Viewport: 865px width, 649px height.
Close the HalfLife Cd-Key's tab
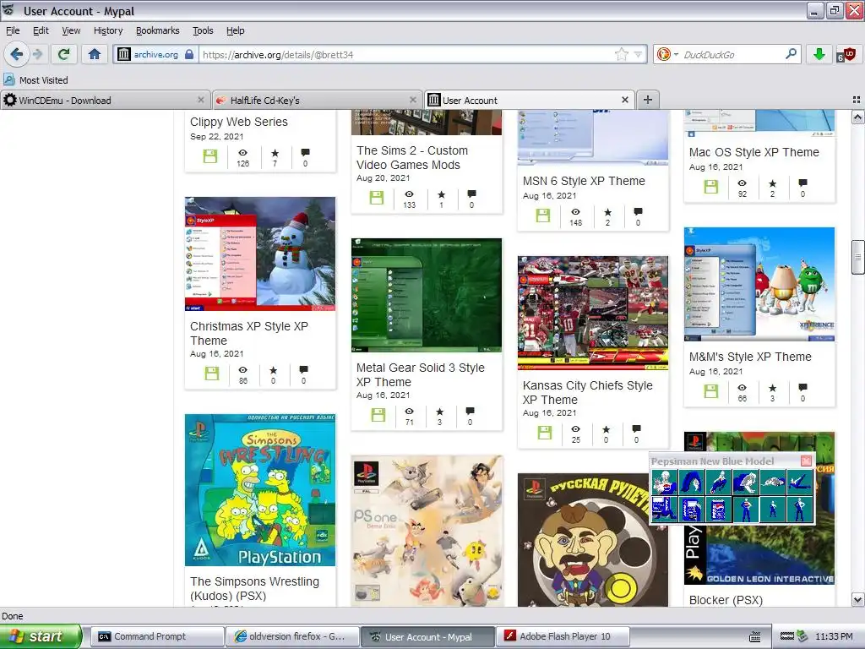(x=412, y=100)
